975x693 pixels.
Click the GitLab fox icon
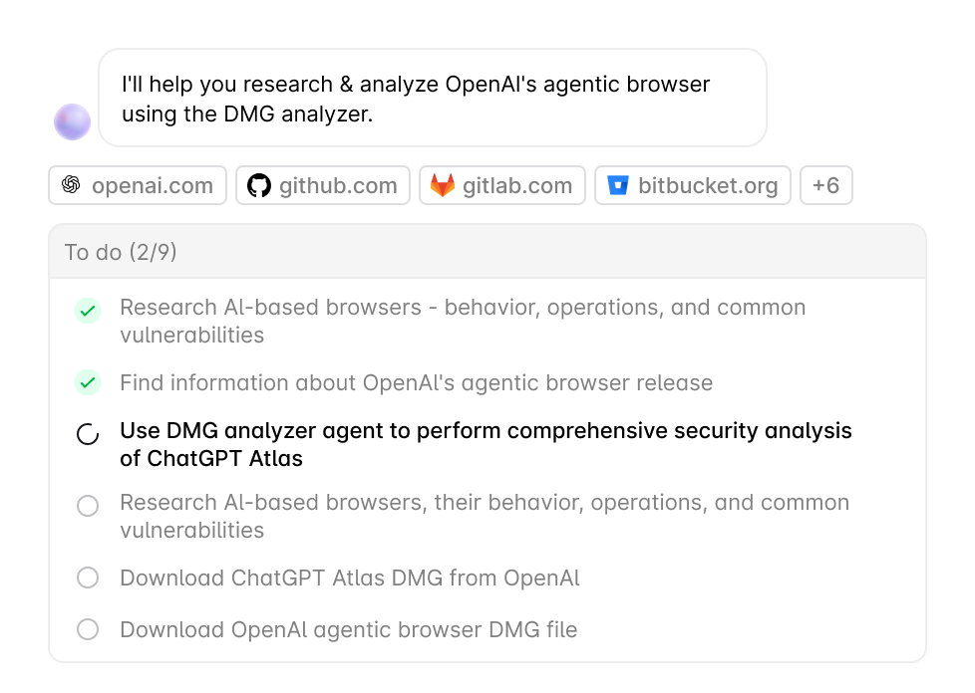tap(443, 185)
